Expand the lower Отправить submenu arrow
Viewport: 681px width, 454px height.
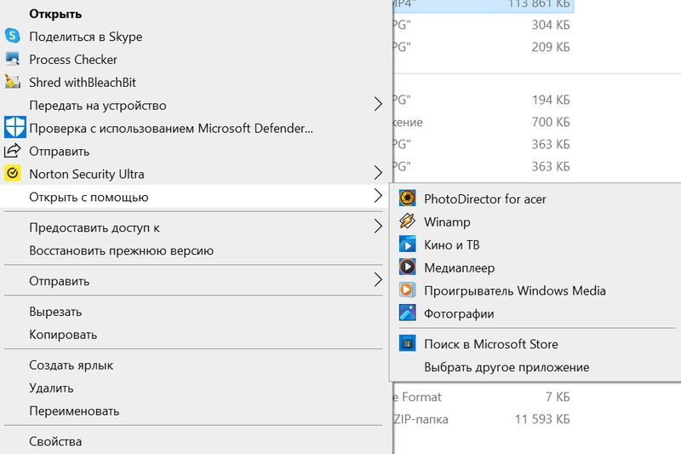tap(378, 279)
